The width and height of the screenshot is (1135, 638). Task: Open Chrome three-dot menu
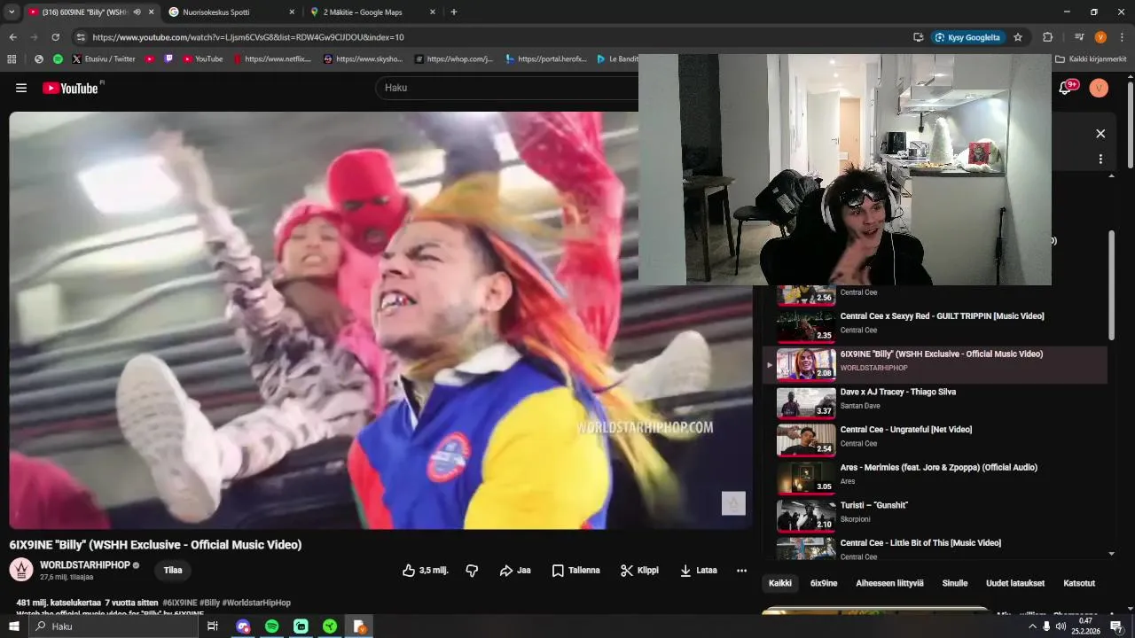pyautogui.click(x=1123, y=37)
